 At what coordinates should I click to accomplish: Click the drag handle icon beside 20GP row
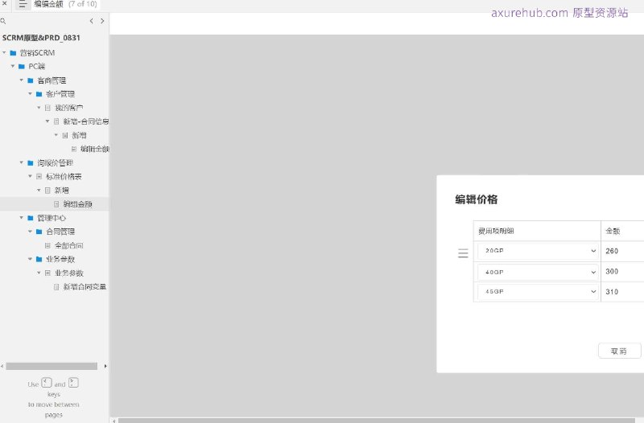pyautogui.click(x=463, y=253)
